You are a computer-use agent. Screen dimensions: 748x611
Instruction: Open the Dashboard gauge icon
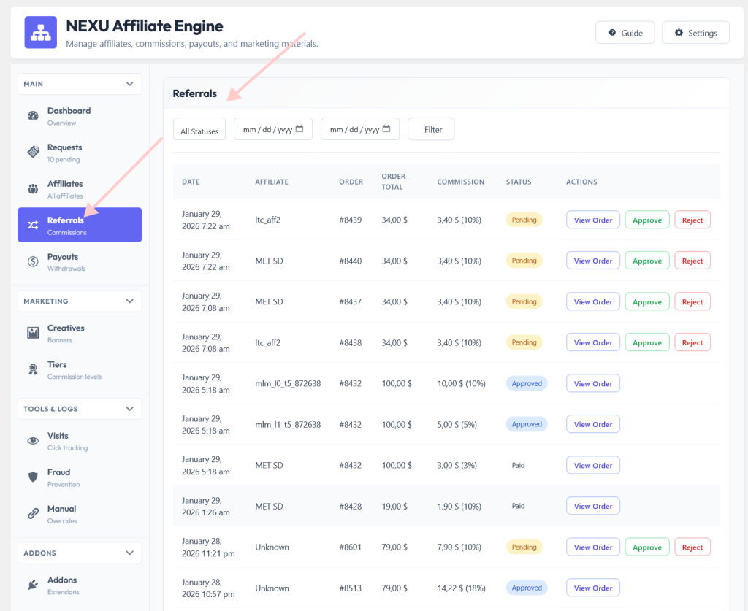33,115
